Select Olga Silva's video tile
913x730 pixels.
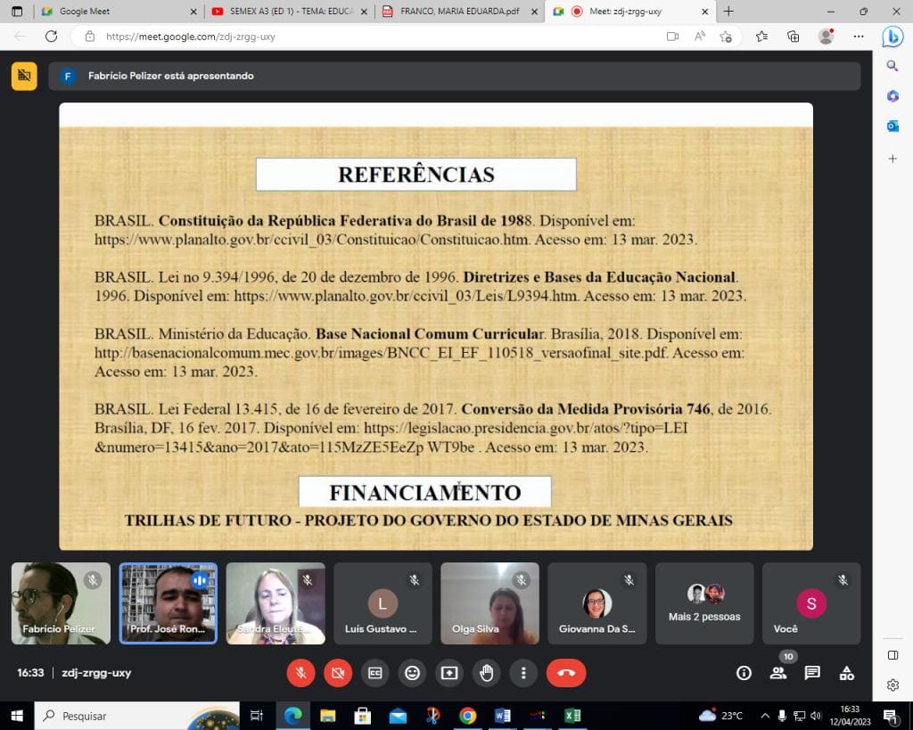point(489,603)
